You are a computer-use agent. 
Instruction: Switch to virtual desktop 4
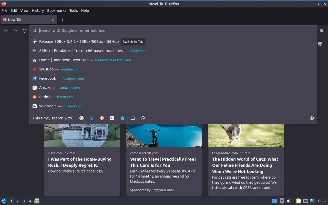[x=30, y=201]
